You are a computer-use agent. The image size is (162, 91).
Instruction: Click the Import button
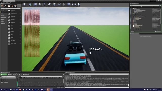point(10,74)
